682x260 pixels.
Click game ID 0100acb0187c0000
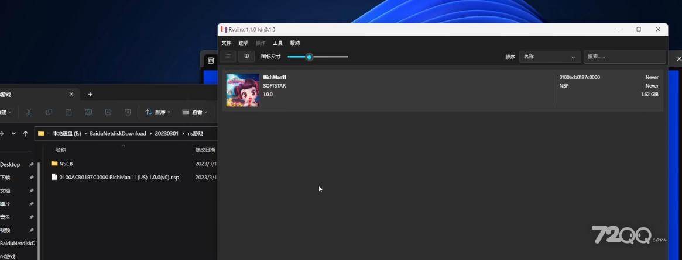580,77
